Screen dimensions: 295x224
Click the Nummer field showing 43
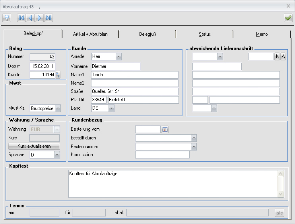tap(43, 57)
